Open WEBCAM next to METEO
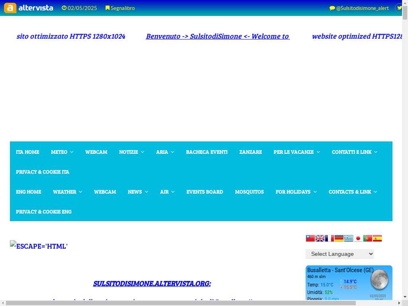The height and width of the screenshot is (306, 408). pos(96,152)
